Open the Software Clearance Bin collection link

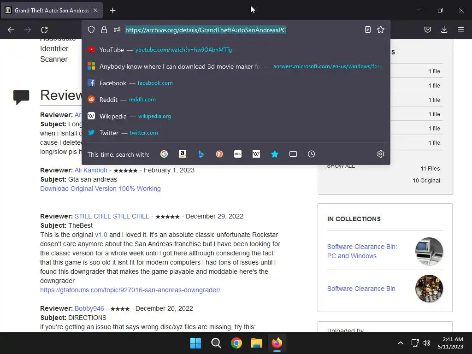click(x=361, y=289)
